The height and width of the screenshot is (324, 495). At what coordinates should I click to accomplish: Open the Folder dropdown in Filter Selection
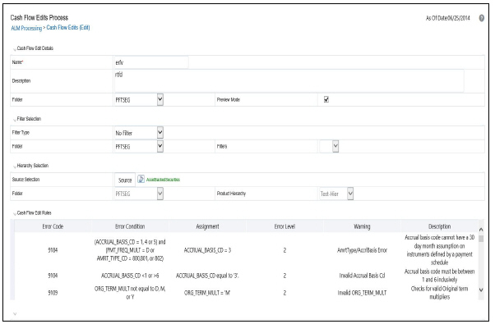(x=139, y=146)
